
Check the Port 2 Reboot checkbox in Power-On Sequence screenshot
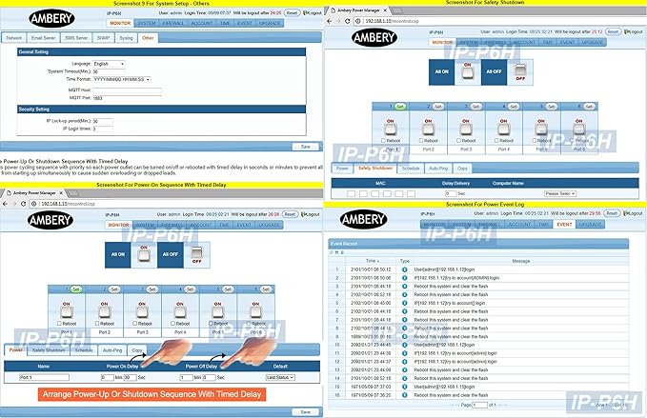[x=97, y=324]
